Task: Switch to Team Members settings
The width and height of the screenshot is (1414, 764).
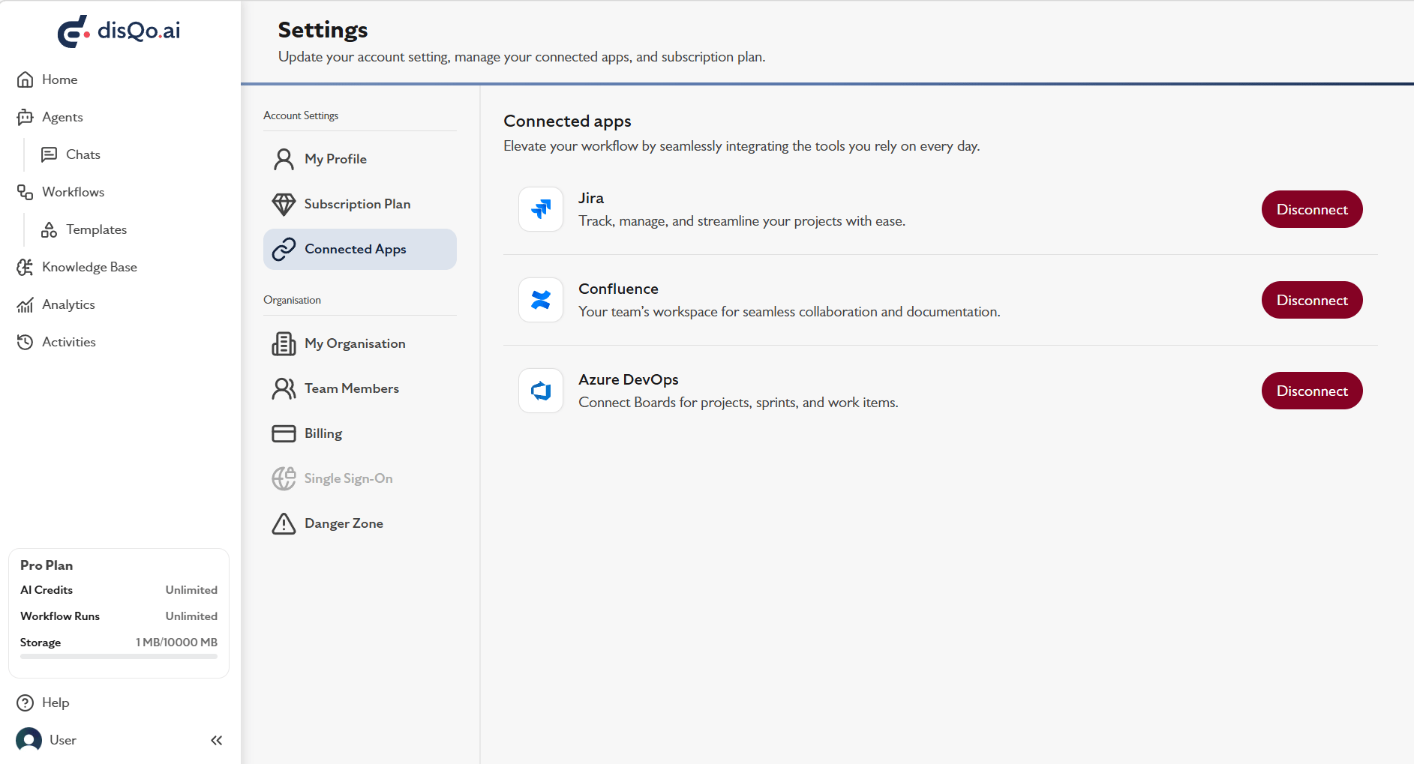Action: coord(360,388)
